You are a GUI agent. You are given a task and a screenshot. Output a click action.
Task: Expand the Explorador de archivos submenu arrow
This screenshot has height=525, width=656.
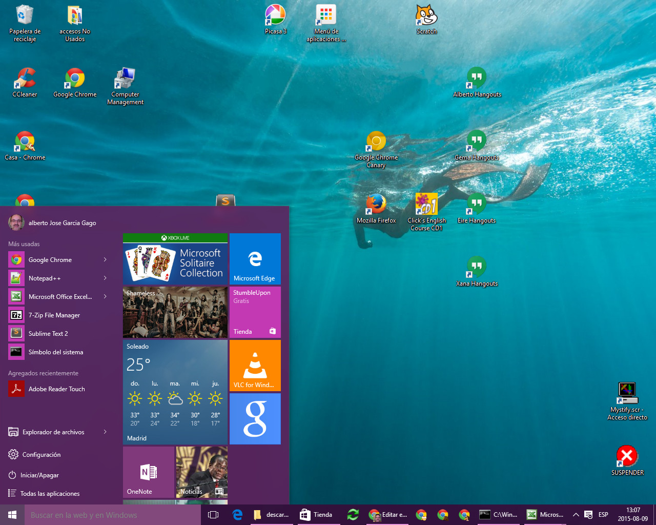click(105, 432)
